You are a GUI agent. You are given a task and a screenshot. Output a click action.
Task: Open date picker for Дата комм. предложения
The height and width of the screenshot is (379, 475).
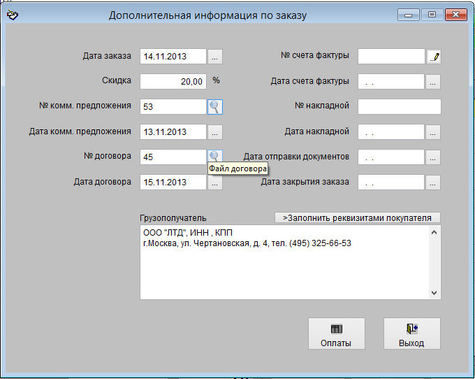pos(214,132)
